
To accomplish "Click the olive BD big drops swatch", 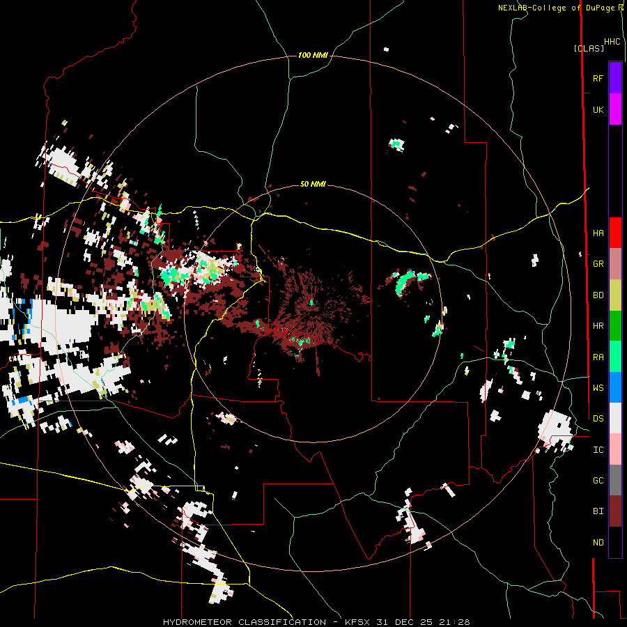I will tap(615, 295).
